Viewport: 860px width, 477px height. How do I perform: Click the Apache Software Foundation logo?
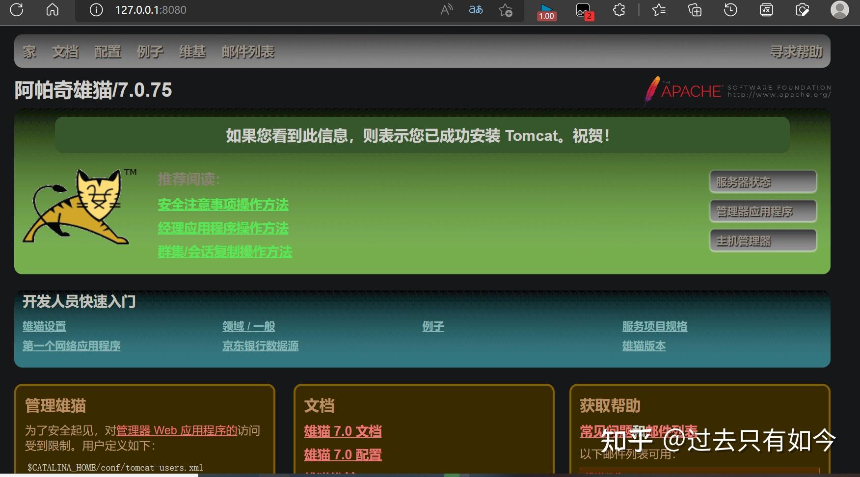point(737,91)
